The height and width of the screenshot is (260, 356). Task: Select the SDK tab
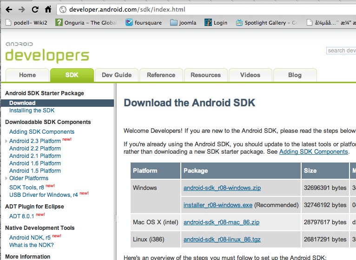(x=72, y=75)
